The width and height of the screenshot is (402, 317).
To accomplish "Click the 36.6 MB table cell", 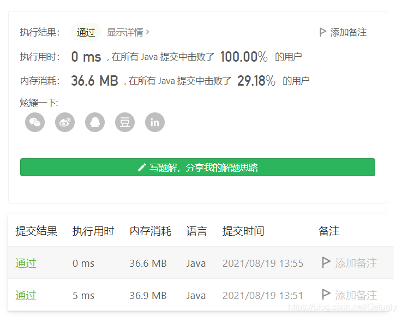I will coord(148,264).
